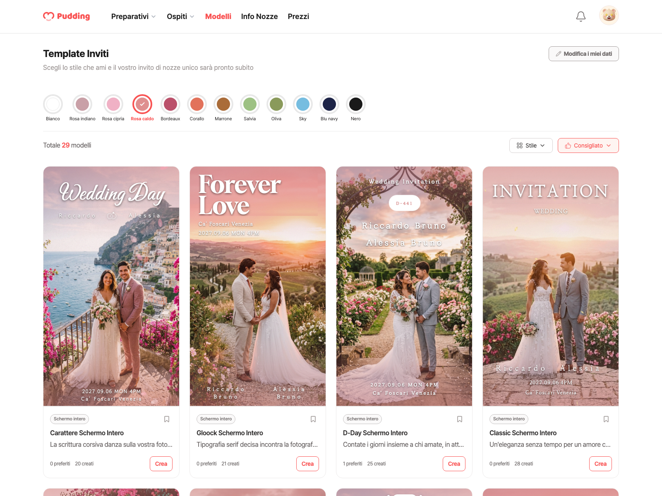Select the Rosa cipria color swatch

coord(113,104)
